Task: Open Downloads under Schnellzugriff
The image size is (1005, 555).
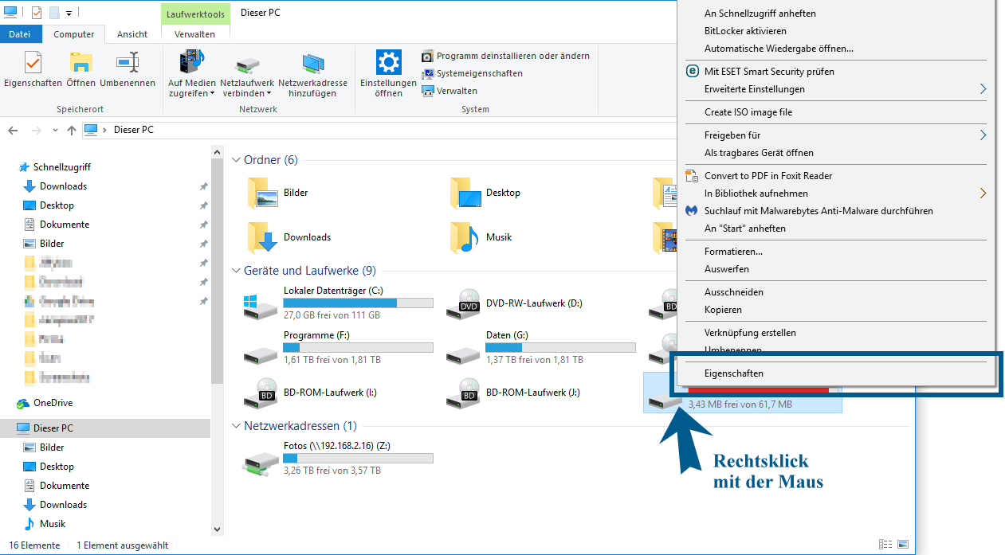Action: click(x=63, y=186)
